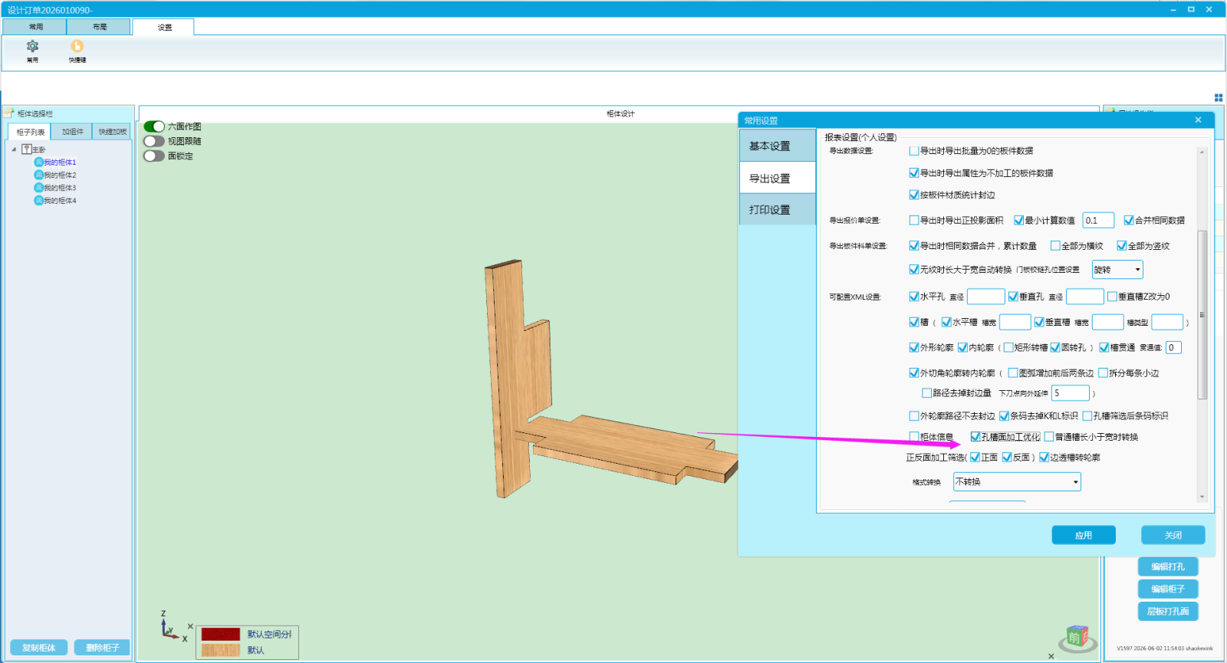Click the 主卧 room node icon
This screenshot has height=663, width=1227.
[27, 149]
